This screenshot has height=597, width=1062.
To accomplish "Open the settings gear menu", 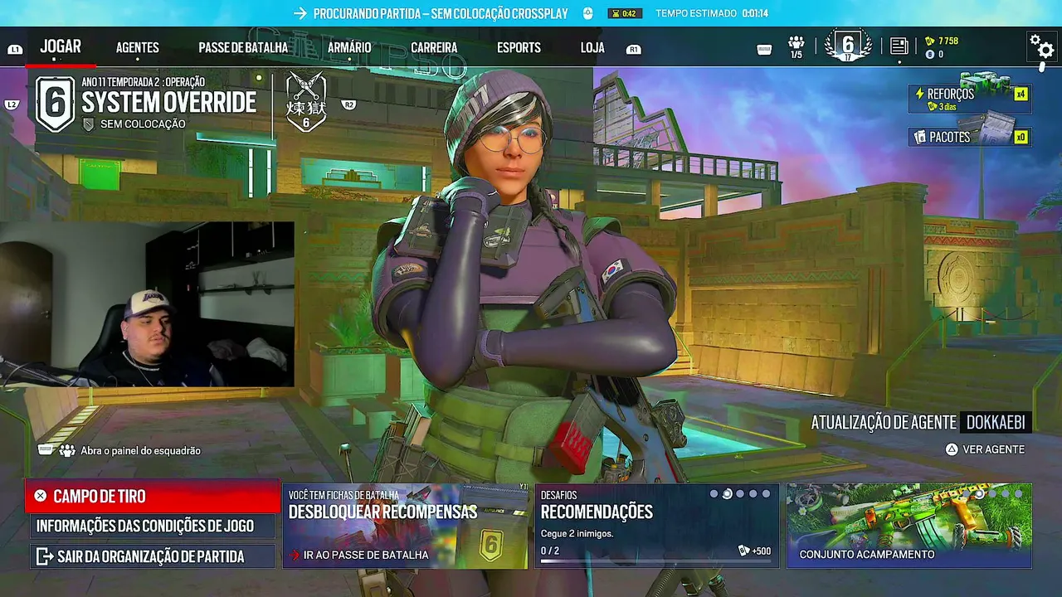I will [1041, 46].
